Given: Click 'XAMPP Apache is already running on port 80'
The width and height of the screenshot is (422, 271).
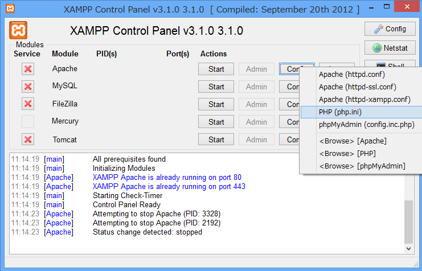Looking at the screenshot, I should [x=167, y=178].
